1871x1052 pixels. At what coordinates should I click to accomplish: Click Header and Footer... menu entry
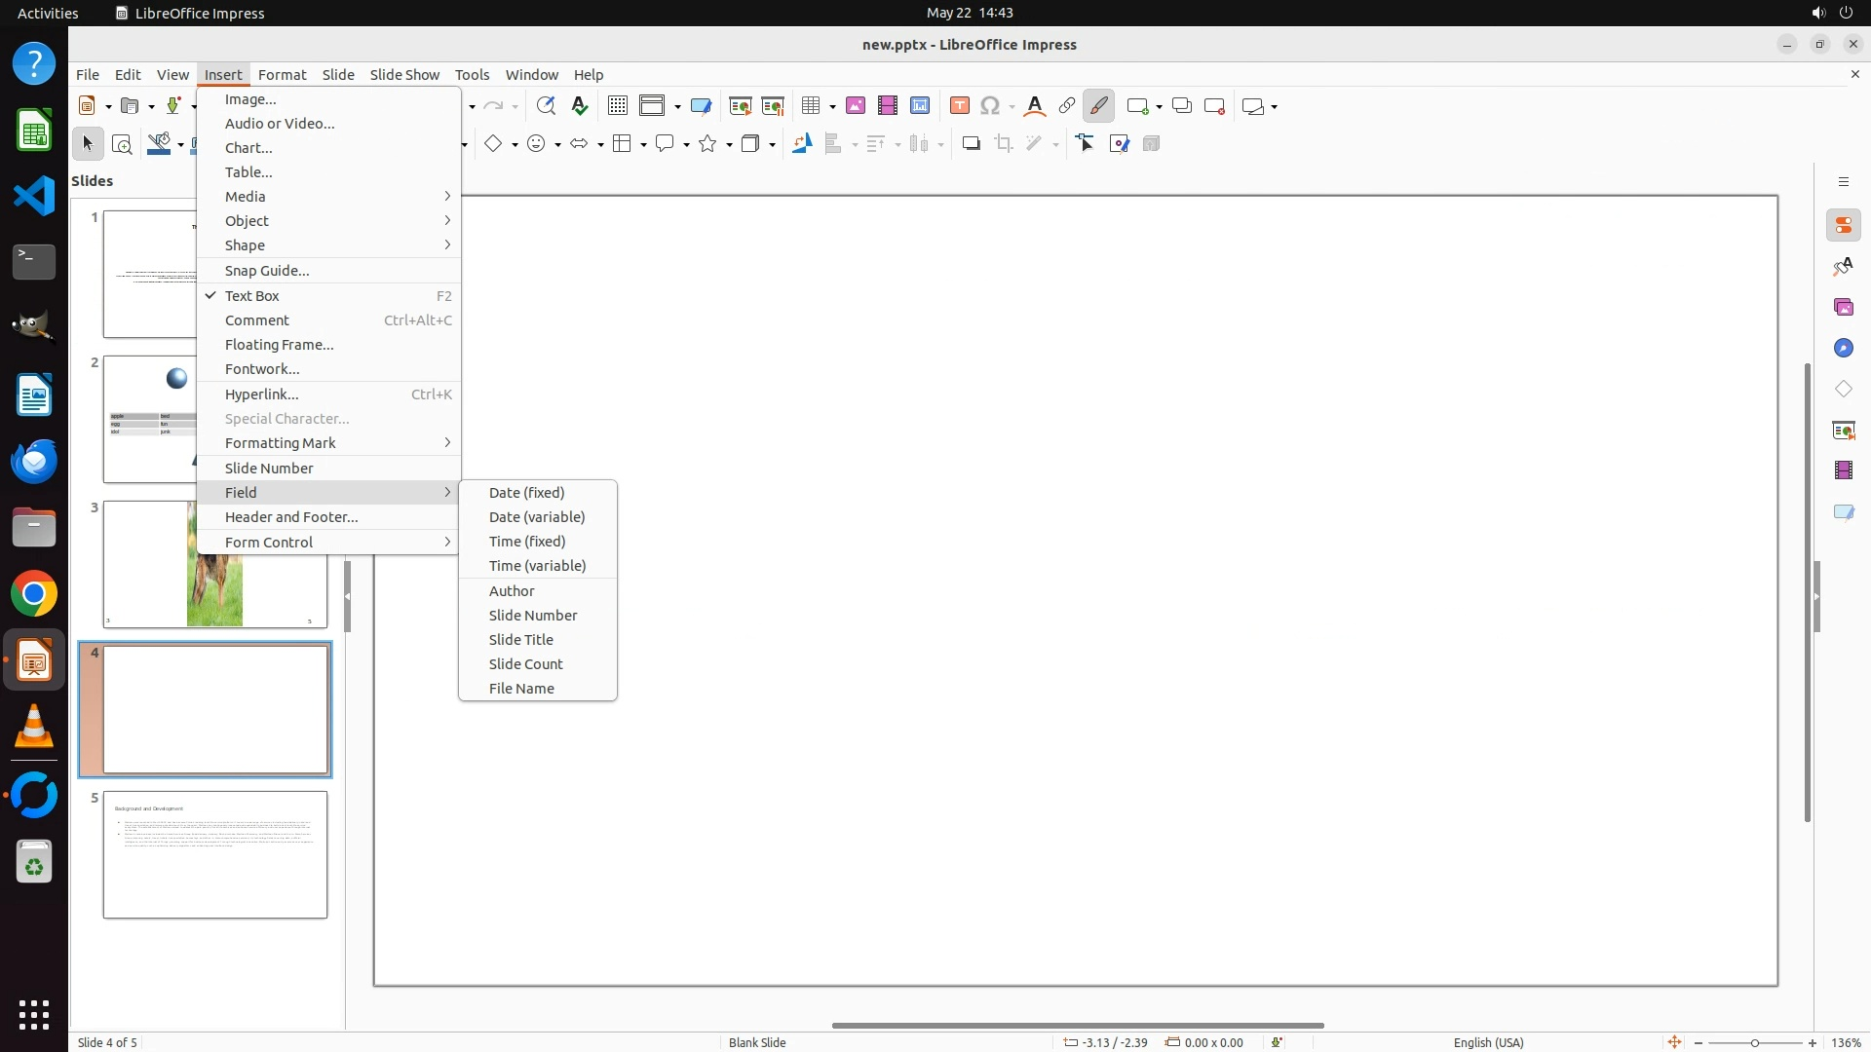[291, 517]
